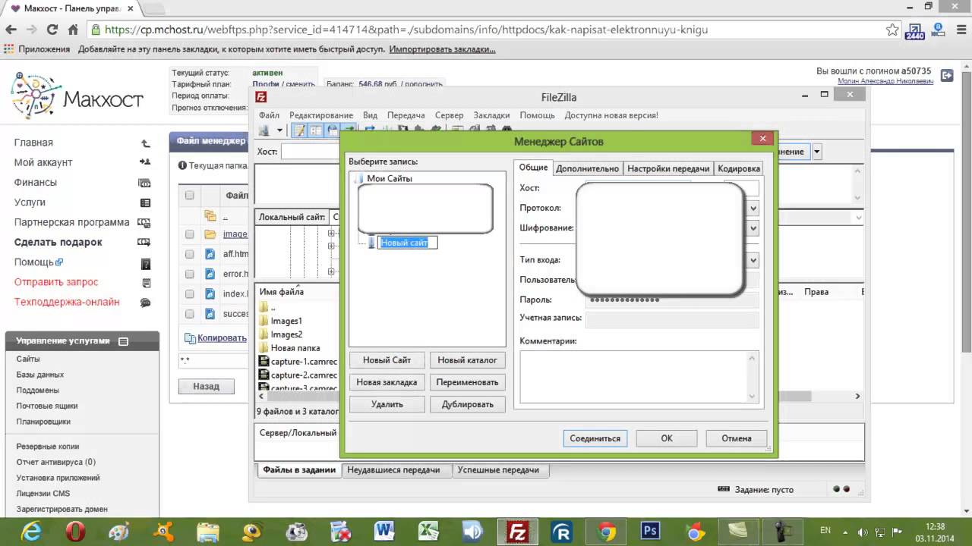Viewport: 972px width, 546px height.
Task: Click the Сделать подарок icon
Action: pyautogui.click(x=144, y=242)
